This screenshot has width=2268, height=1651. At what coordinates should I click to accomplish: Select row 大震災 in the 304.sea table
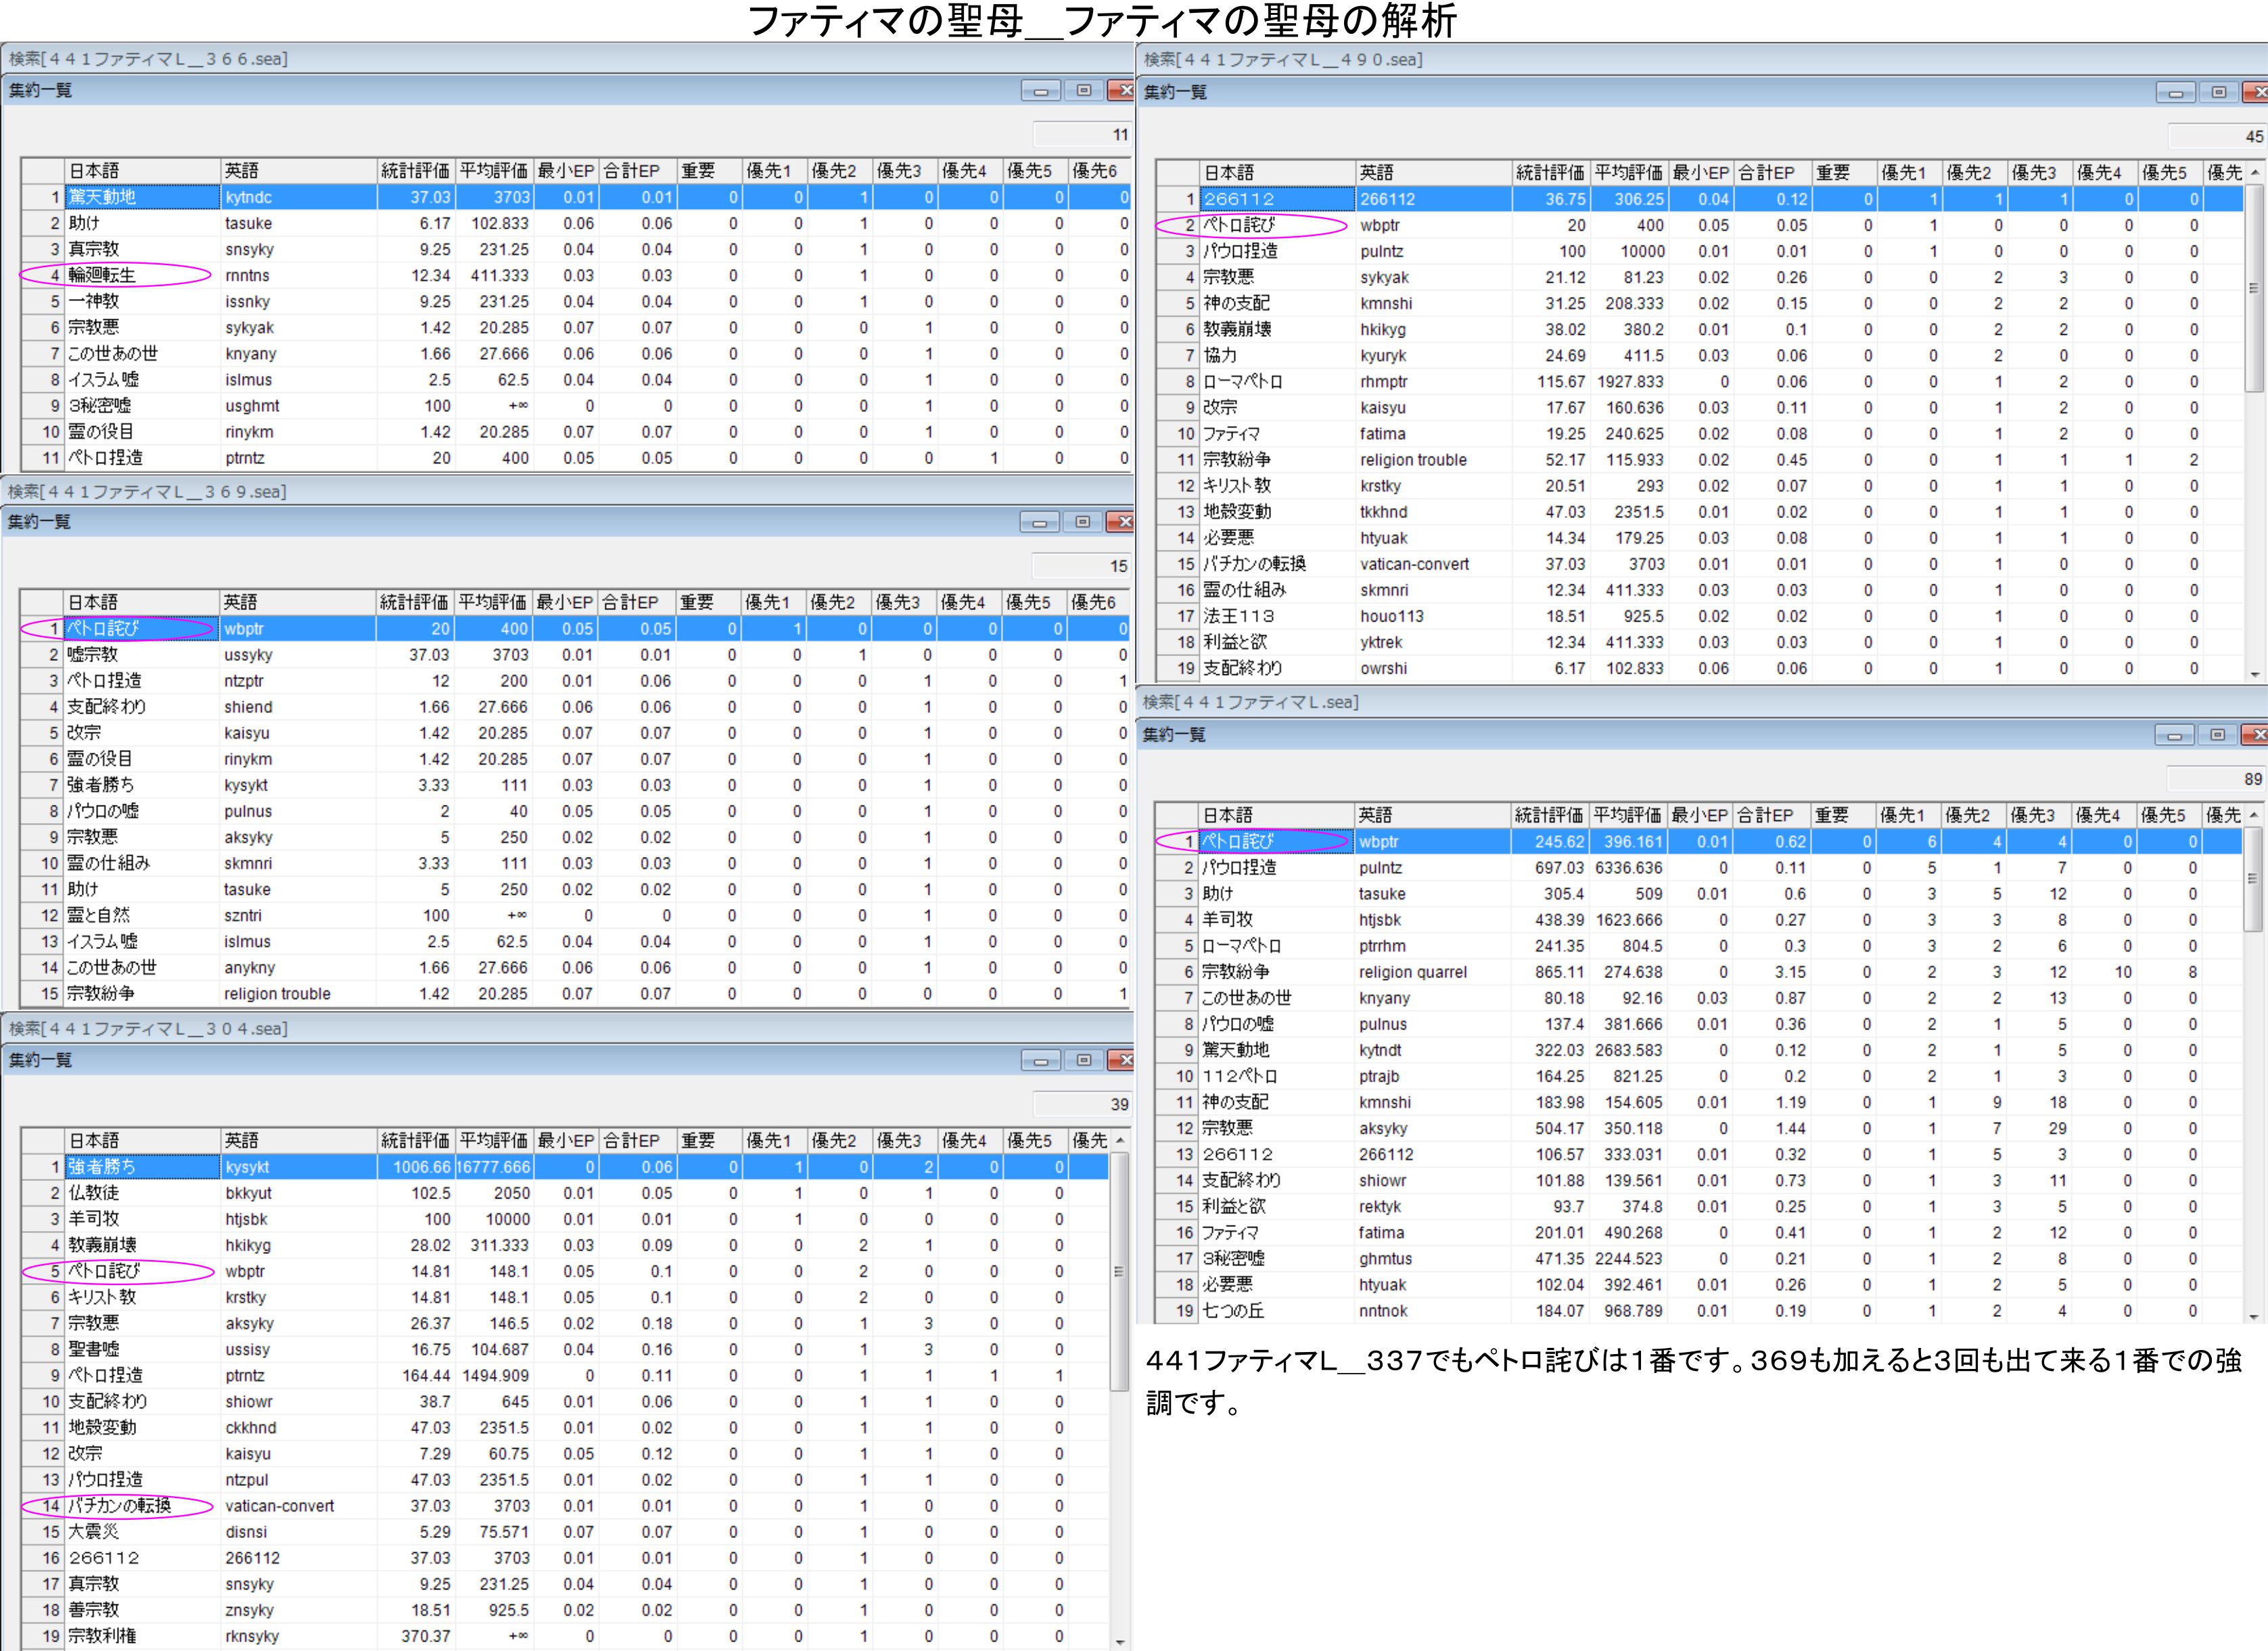point(565,1531)
